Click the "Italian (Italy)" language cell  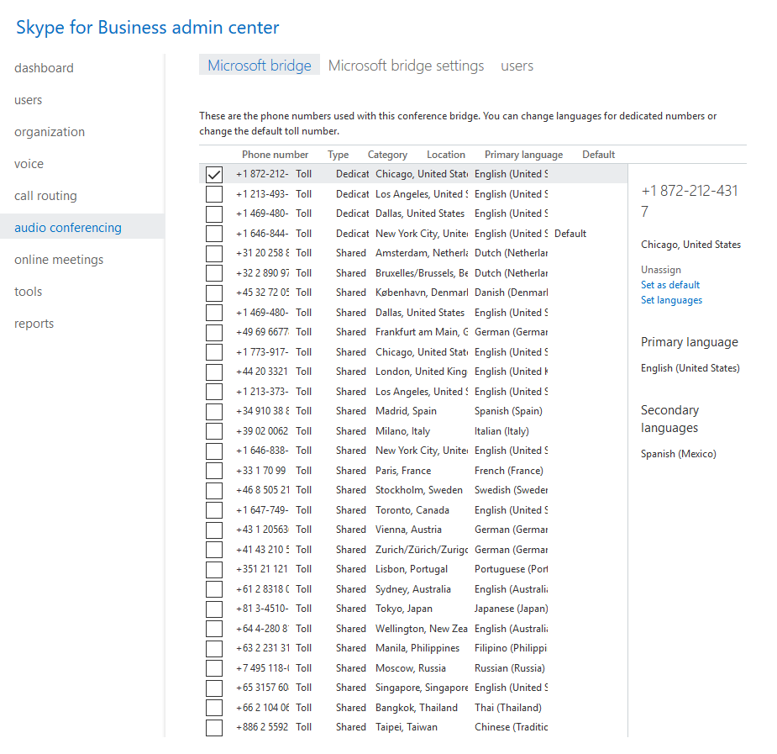pos(501,431)
